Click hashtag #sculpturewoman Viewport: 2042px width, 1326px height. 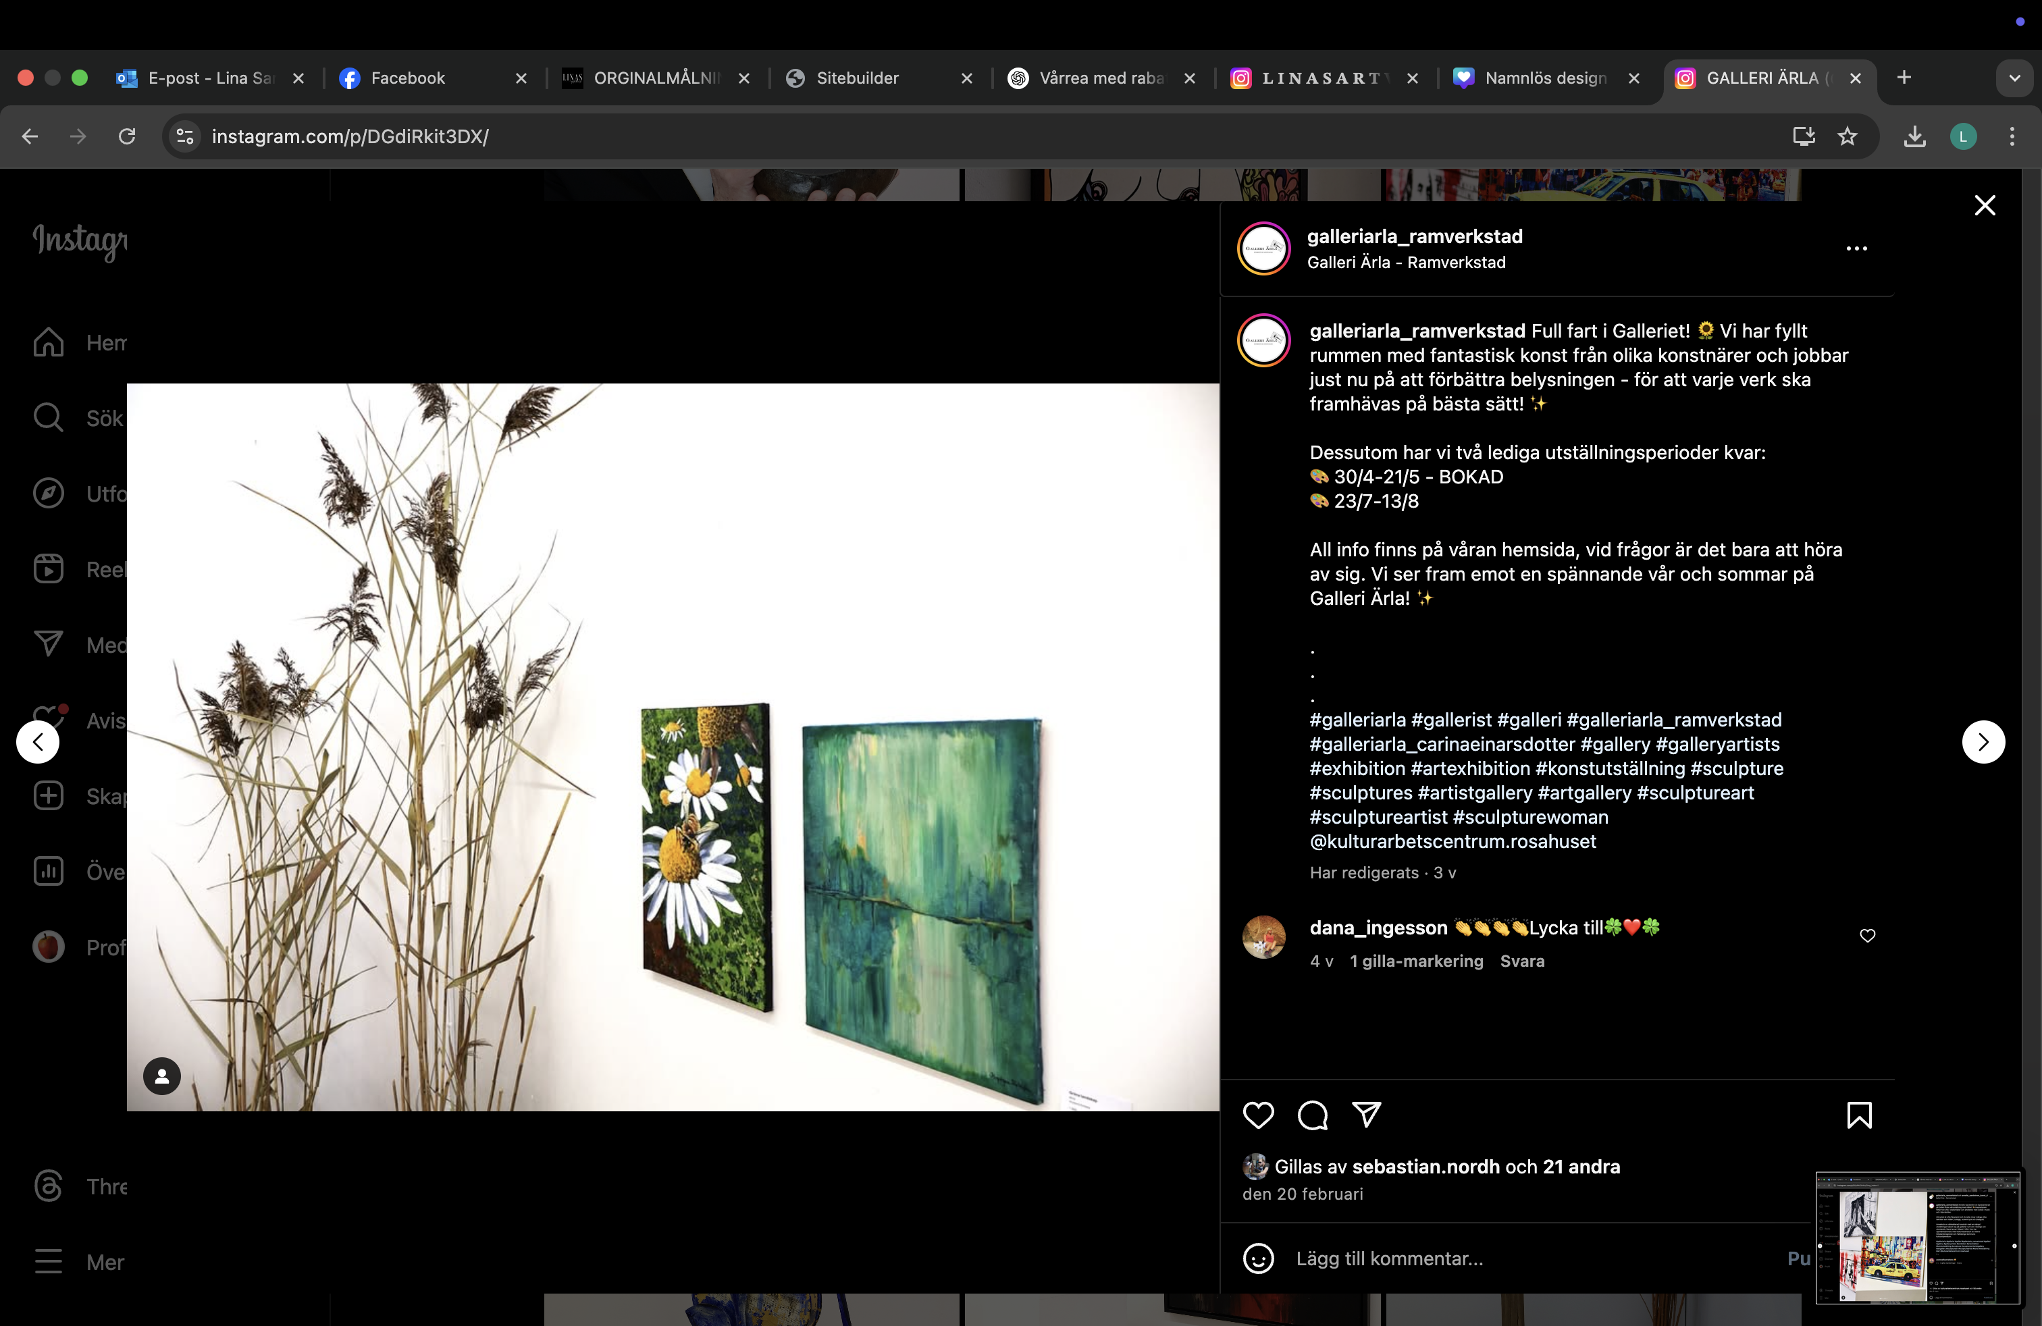coord(1529,818)
